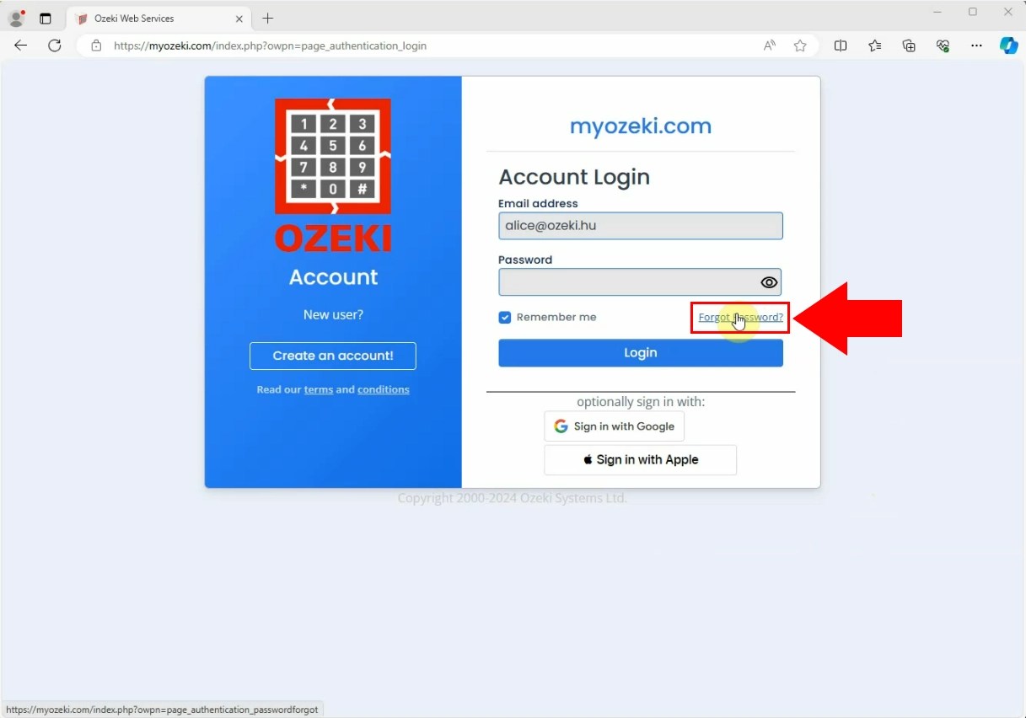
Task: Open the Forgot password? link
Action: pyautogui.click(x=740, y=318)
